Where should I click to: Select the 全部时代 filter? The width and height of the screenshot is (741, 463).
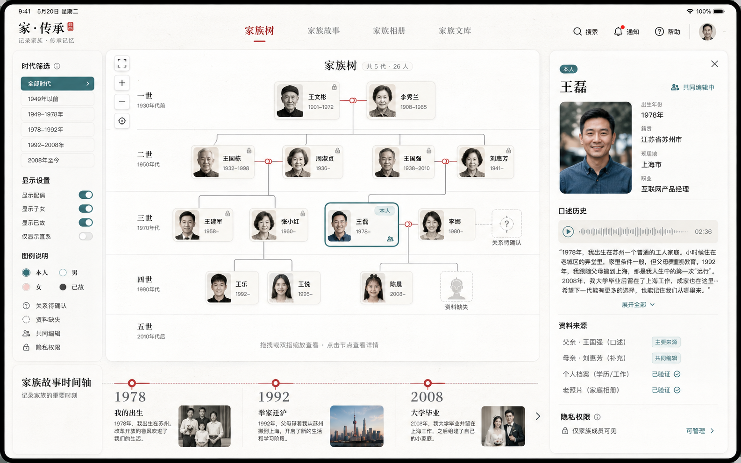[57, 84]
